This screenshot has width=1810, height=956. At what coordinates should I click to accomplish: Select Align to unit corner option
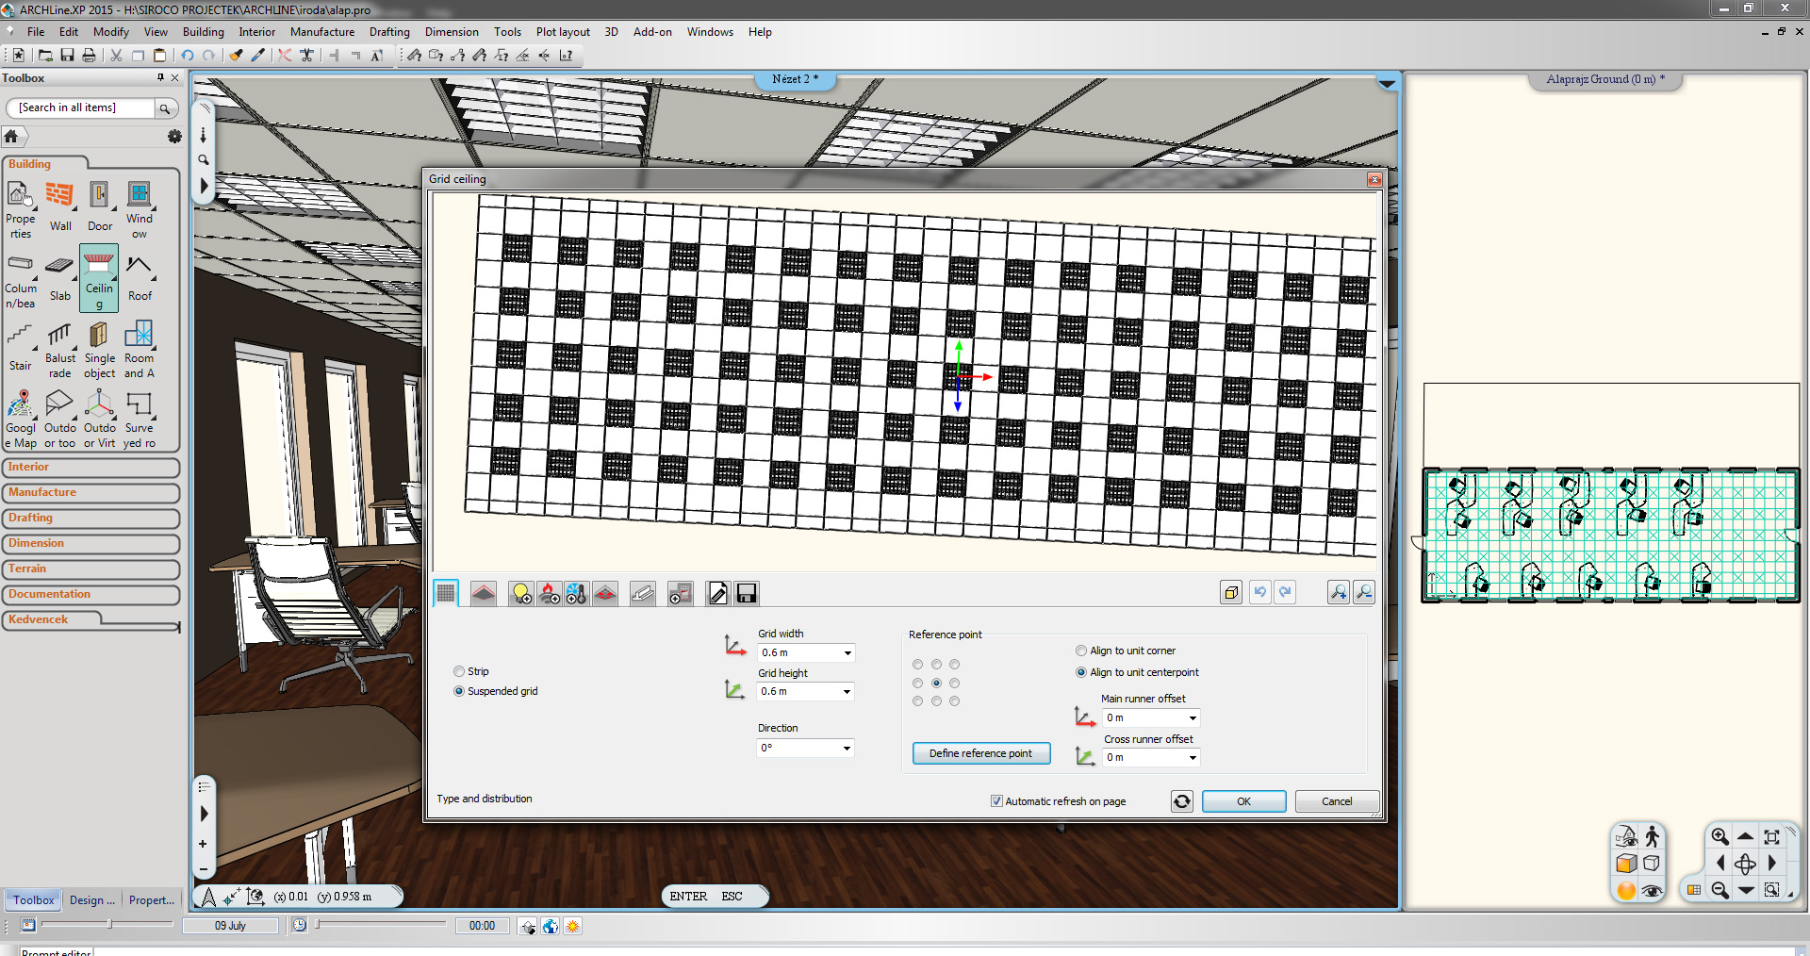tap(1081, 651)
